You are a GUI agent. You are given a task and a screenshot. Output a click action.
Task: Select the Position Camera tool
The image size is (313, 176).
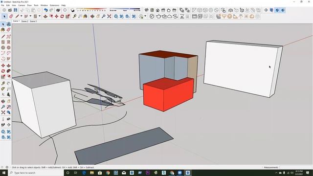pyautogui.click(x=3, y=119)
